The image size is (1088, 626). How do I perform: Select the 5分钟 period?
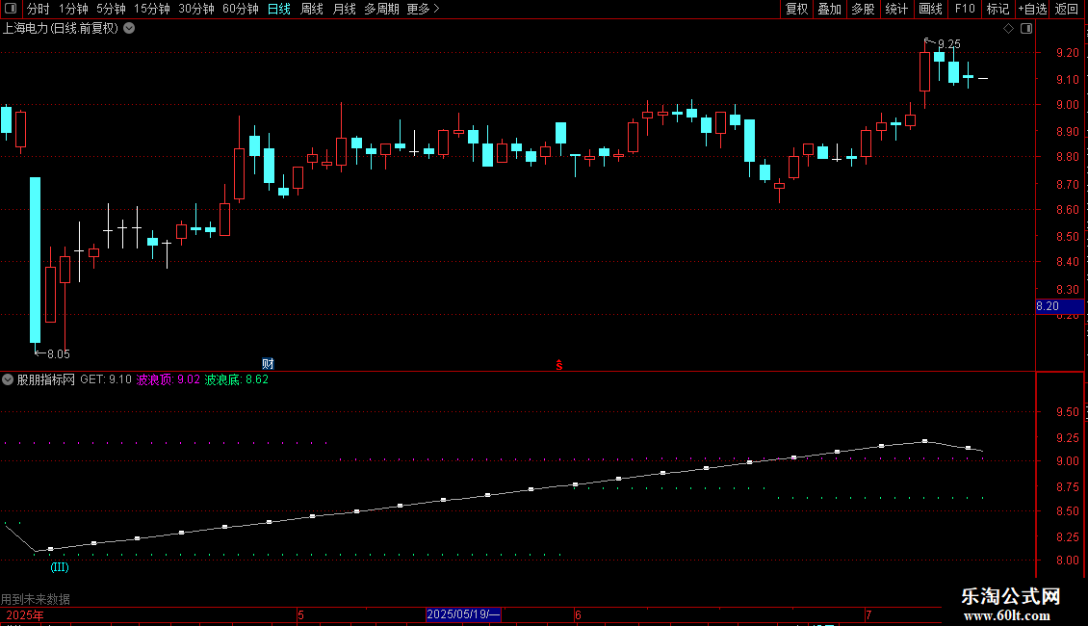(x=111, y=9)
